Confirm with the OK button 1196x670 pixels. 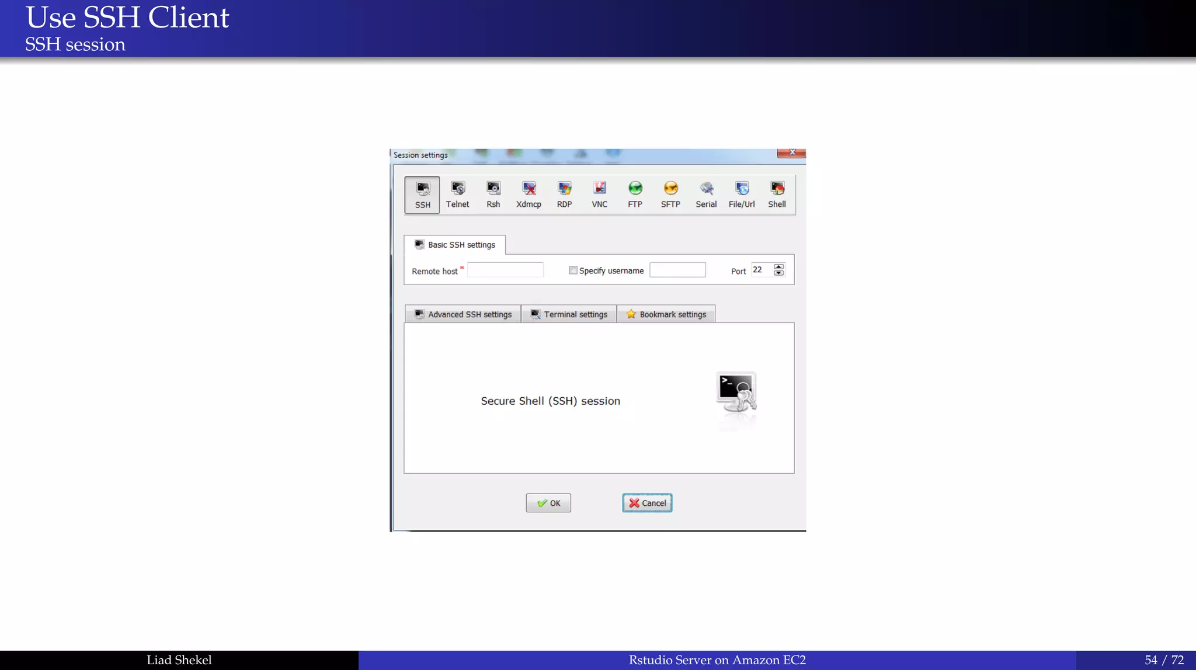click(548, 503)
